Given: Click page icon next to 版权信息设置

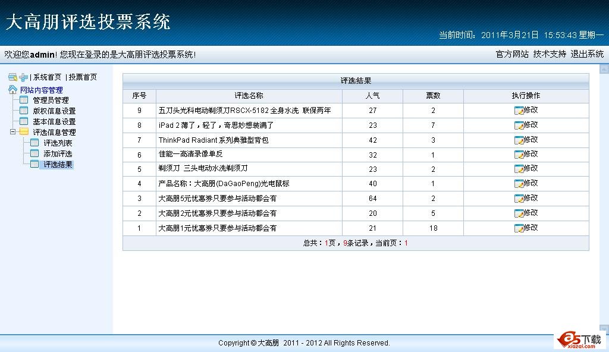Looking at the screenshot, I should click(x=24, y=111).
